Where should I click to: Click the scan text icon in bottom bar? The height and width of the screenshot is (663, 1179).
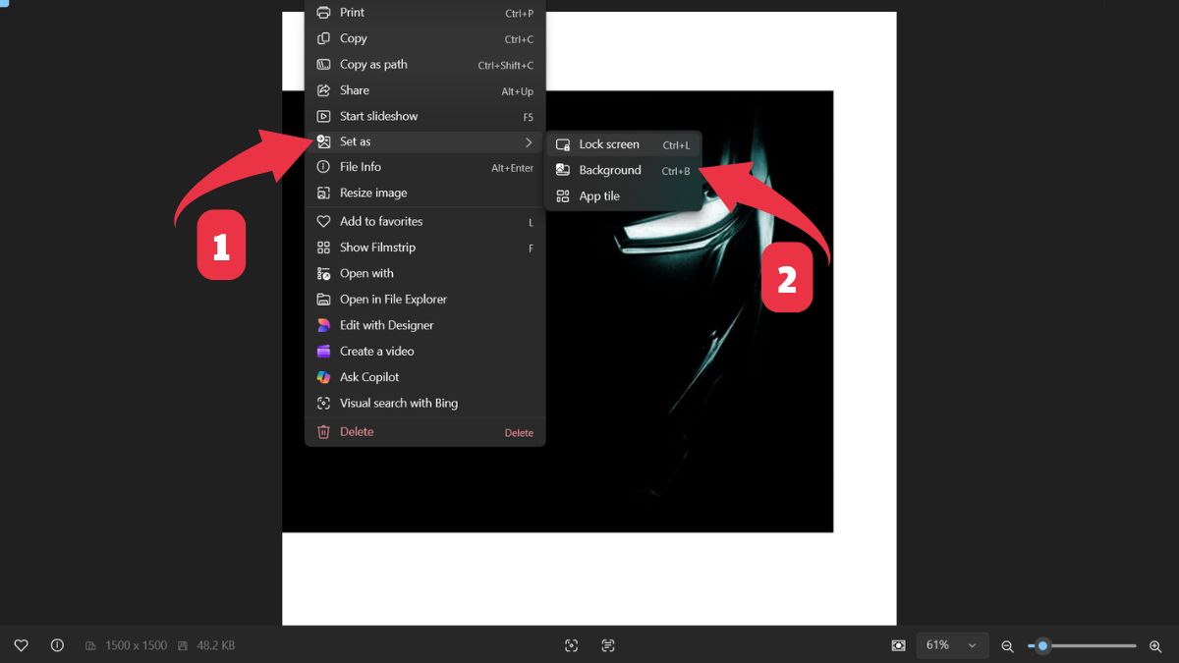click(x=608, y=645)
